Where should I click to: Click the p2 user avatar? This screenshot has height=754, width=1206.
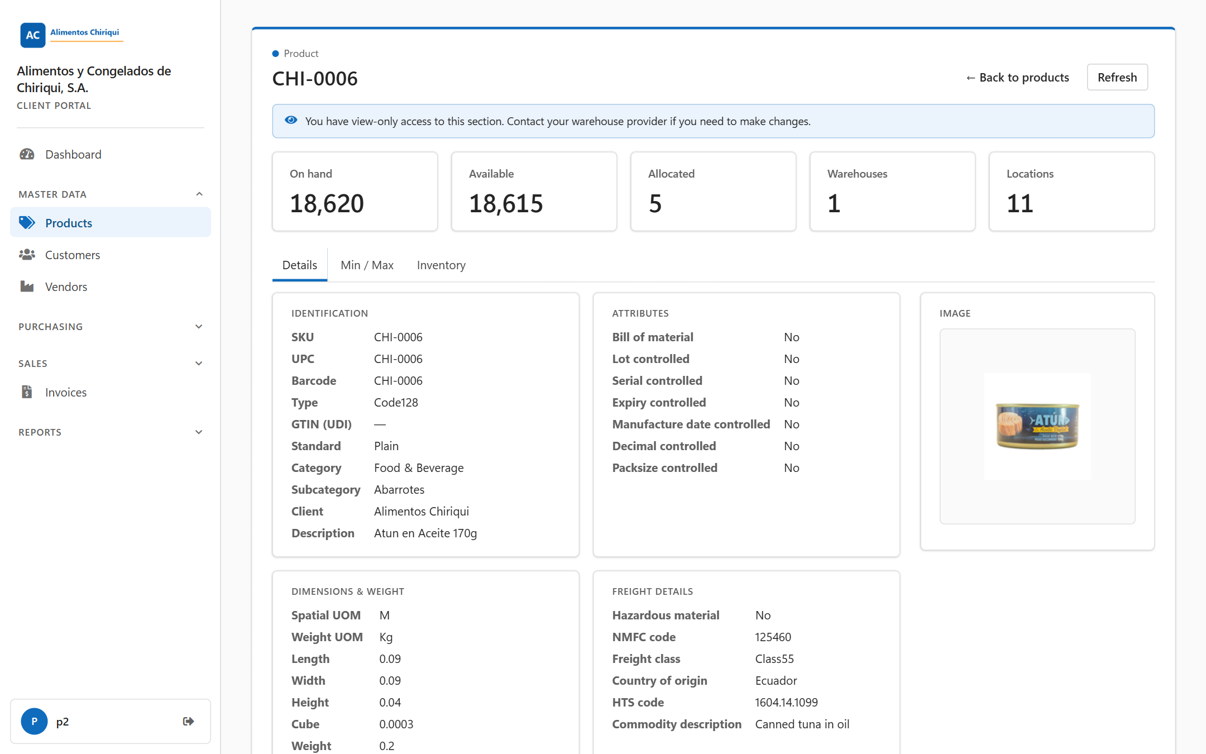point(34,721)
